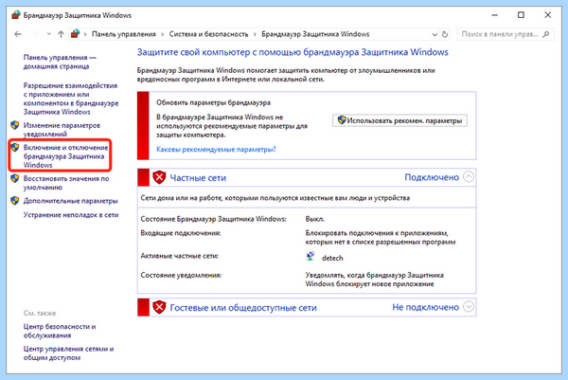
Task: Click 'Обновить параметры брандмауэра' heading
Action: click(x=213, y=102)
